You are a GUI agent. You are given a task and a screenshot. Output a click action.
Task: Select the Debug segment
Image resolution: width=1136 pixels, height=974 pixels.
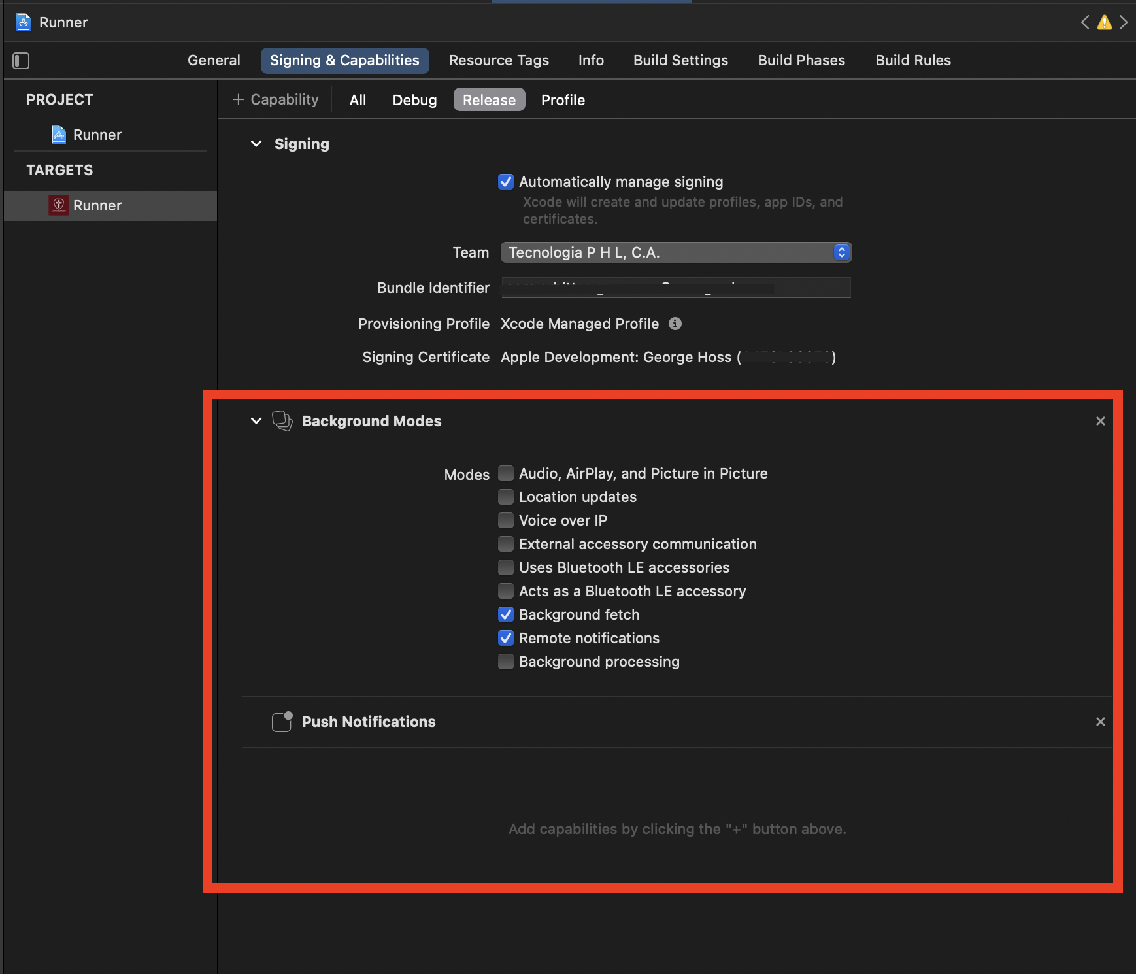coord(414,99)
